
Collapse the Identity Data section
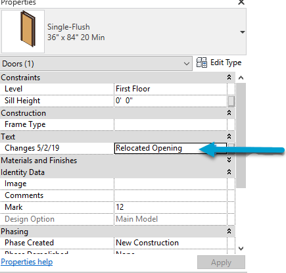[229, 172]
